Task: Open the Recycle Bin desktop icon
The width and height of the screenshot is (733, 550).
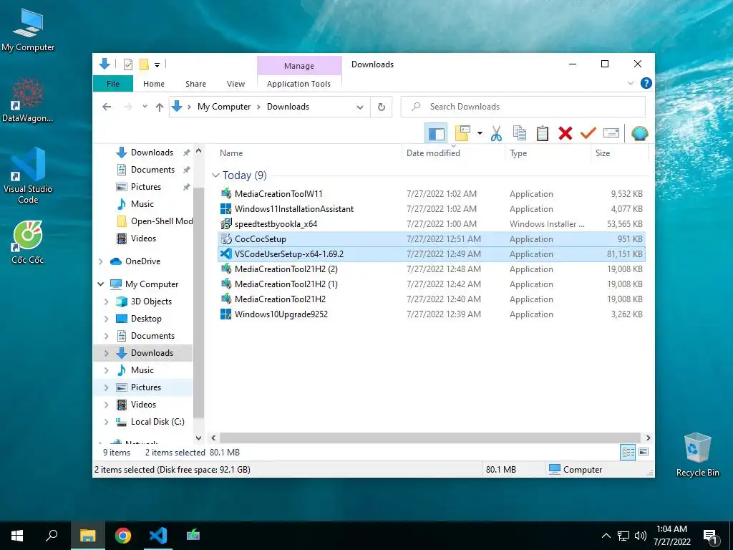Action: click(x=697, y=455)
